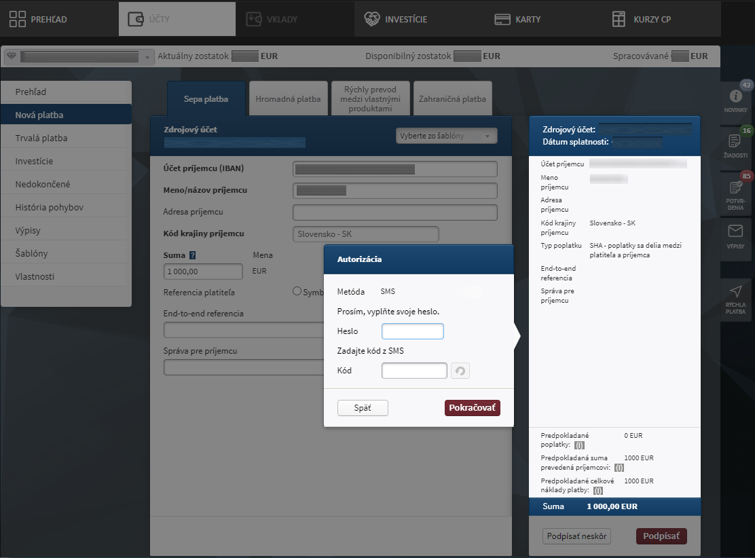Viewport: 755px width, 558px height.
Task: Open Rýchla platba quick payment icon
Action: coord(735,292)
